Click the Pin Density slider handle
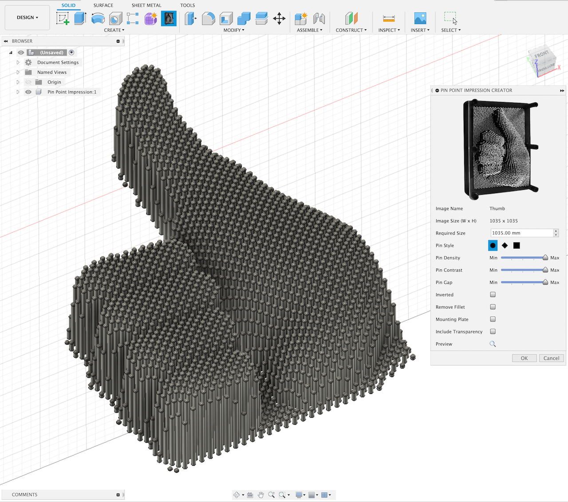 click(x=545, y=258)
